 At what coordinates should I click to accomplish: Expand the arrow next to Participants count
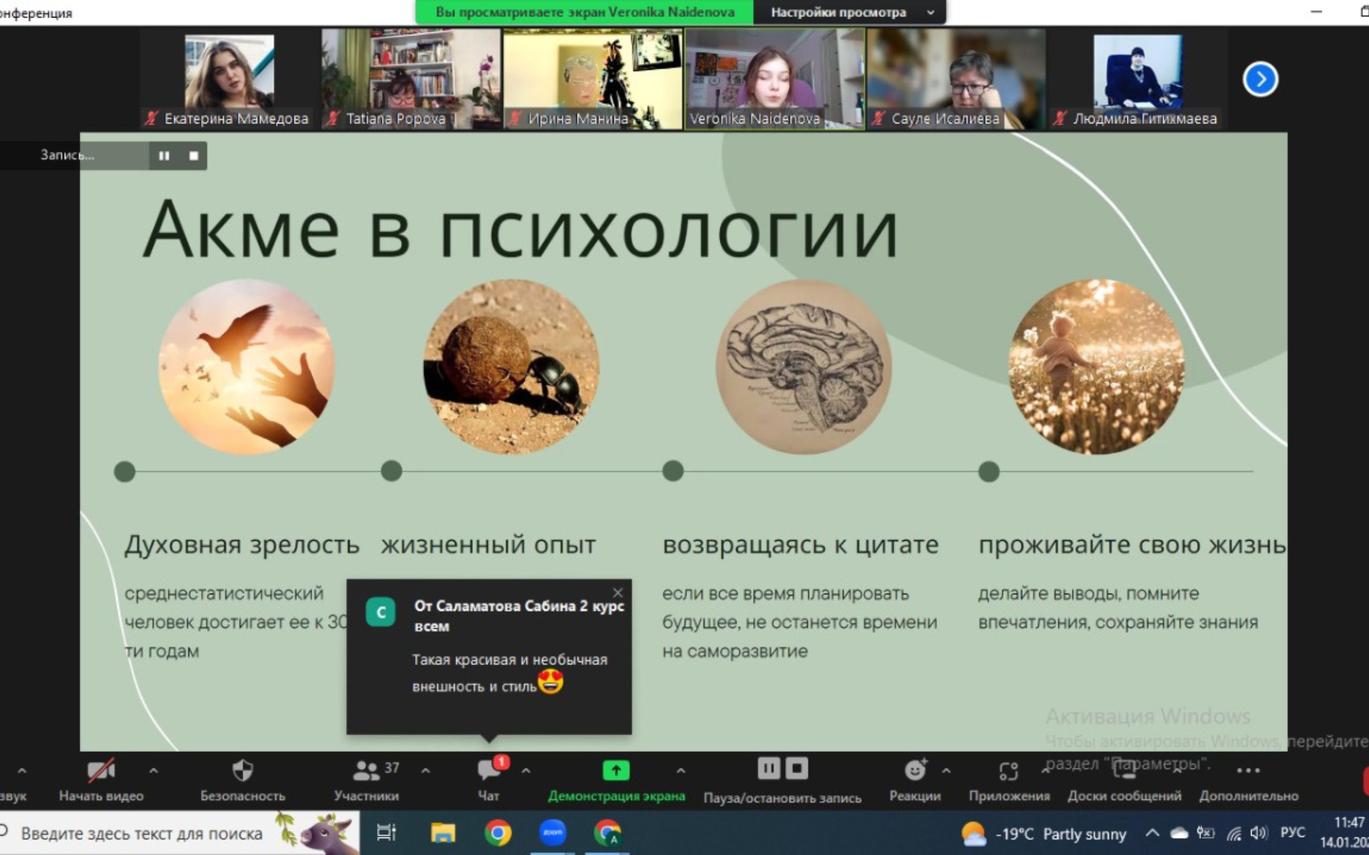426,770
